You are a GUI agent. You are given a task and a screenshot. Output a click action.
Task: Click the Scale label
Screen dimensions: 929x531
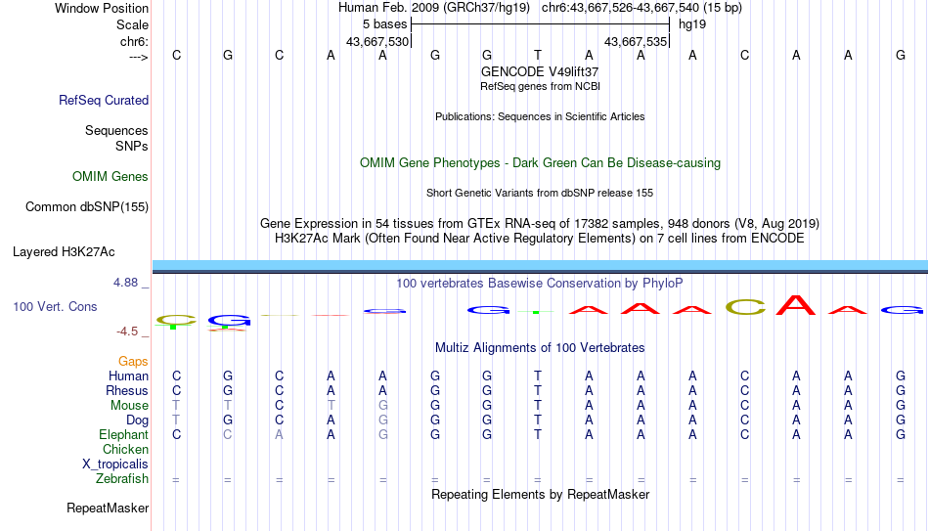tap(133, 24)
